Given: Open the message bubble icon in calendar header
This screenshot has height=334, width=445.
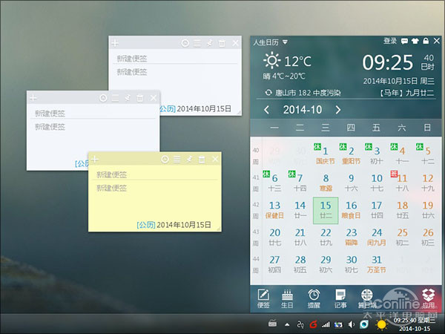Looking at the screenshot, I should pos(404,42).
